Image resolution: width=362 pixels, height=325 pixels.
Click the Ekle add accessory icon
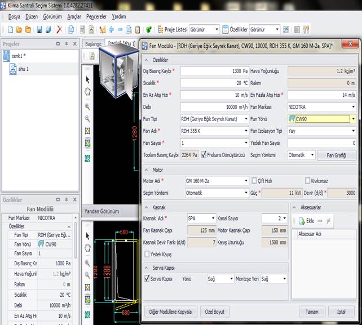click(302, 221)
